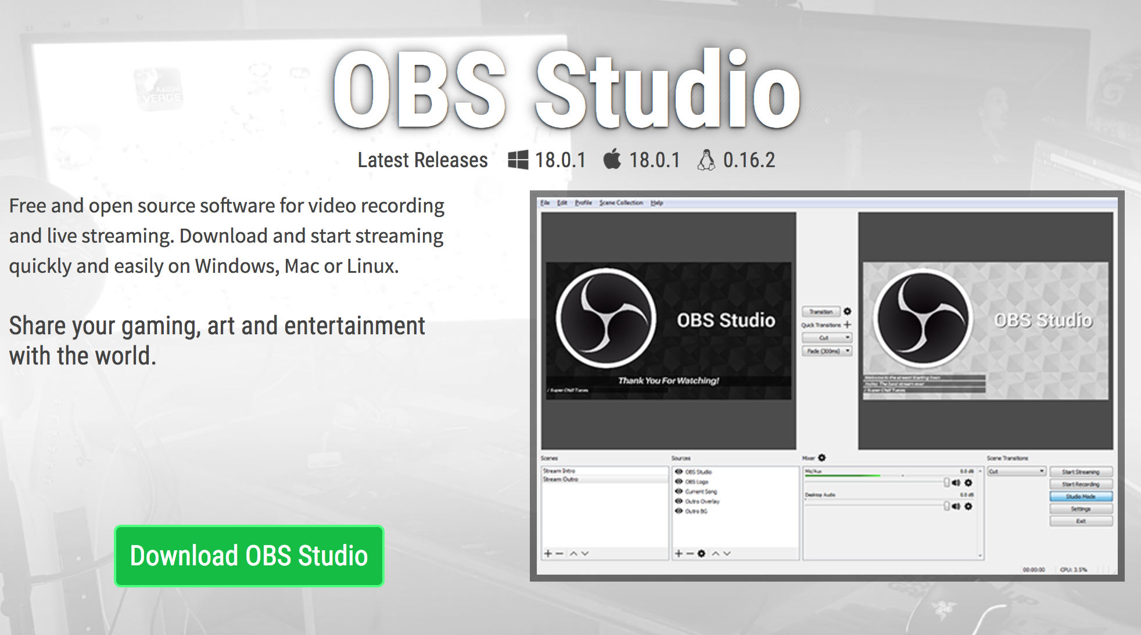Click the 00:00:00 timer in status bar
Viewport: 1141px width, 635px height.
(1034, 569)
